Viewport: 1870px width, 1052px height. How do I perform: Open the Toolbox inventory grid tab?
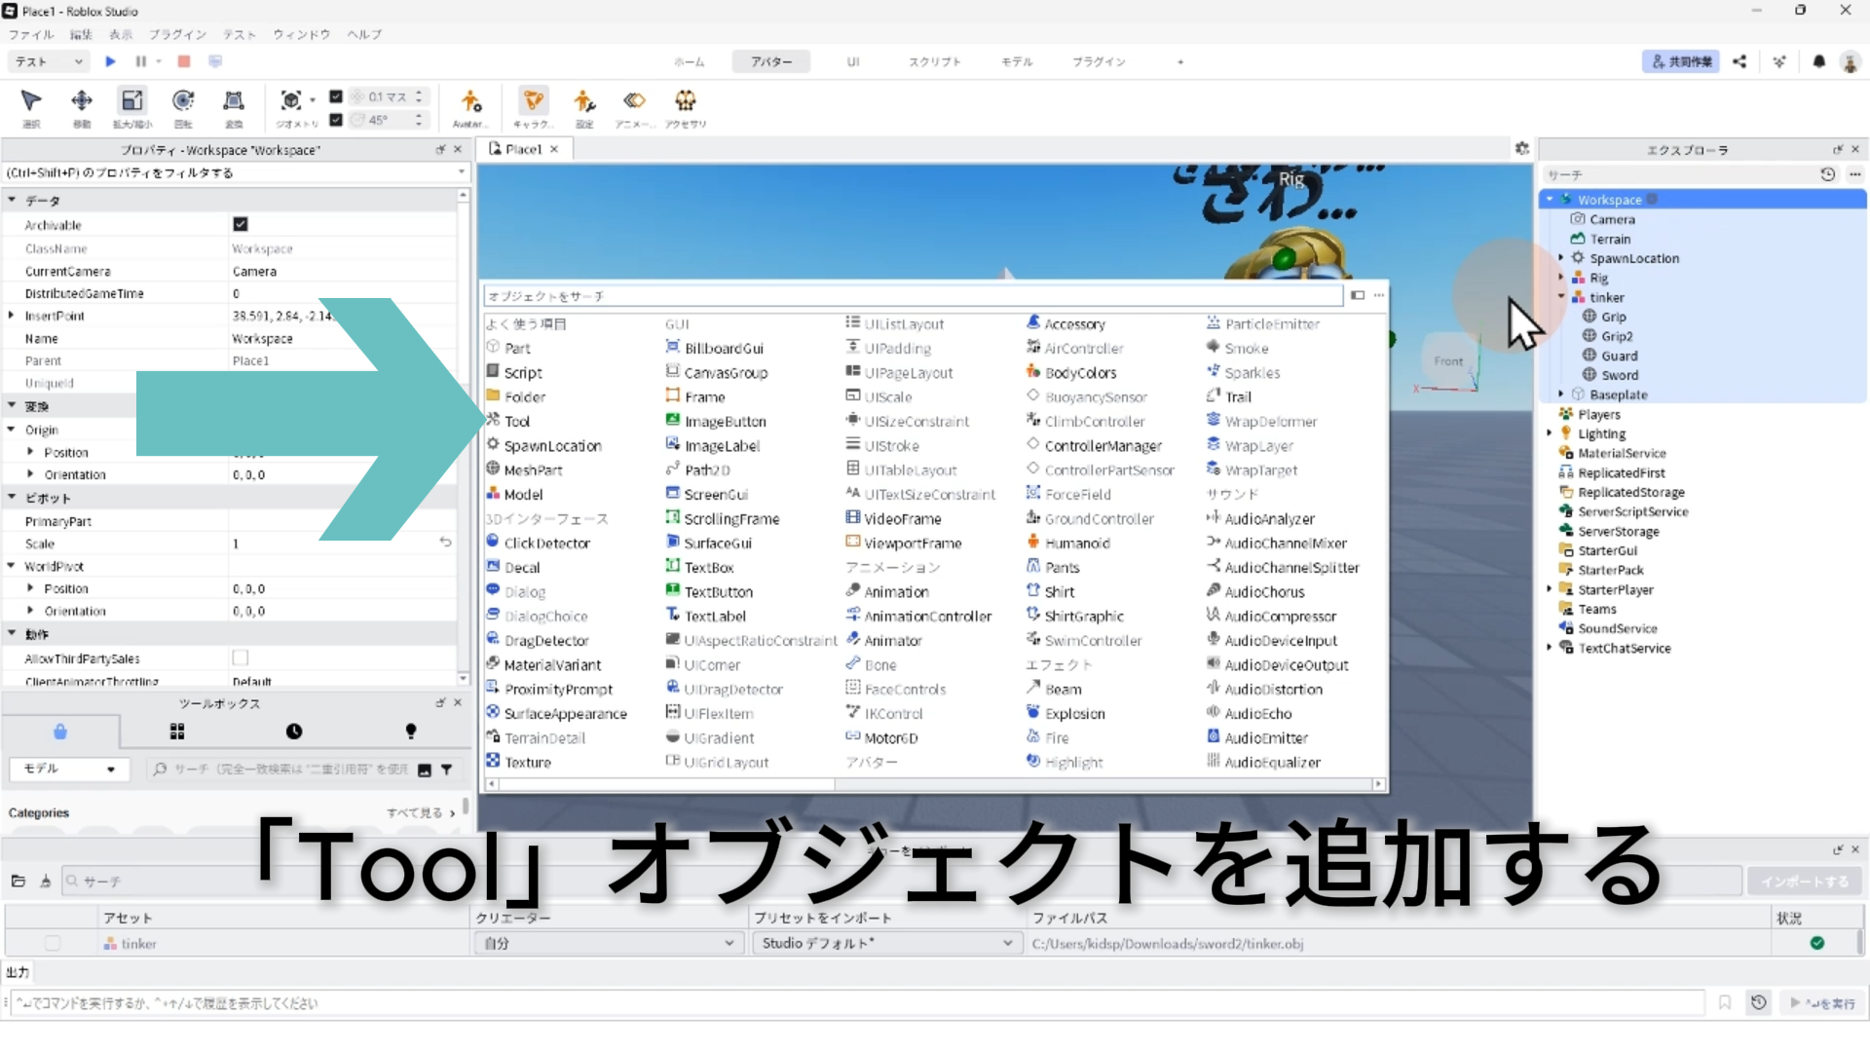[x=177, y=732]
